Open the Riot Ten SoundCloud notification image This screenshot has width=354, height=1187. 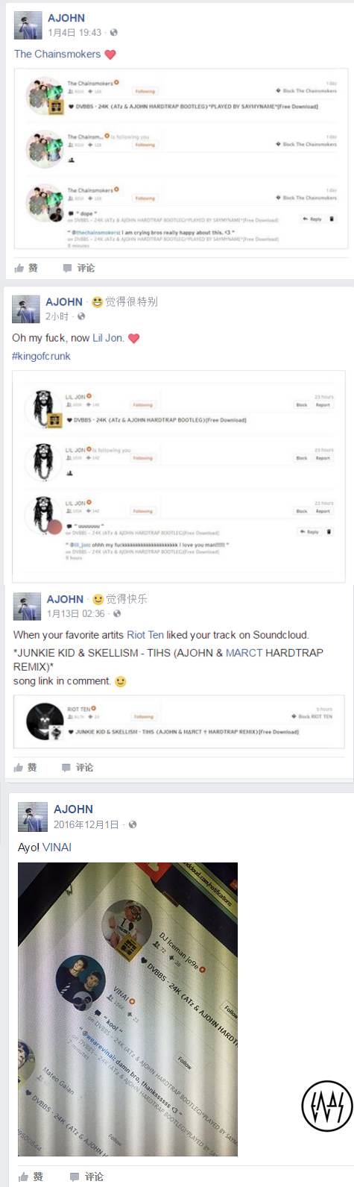[x=179, y=721]
